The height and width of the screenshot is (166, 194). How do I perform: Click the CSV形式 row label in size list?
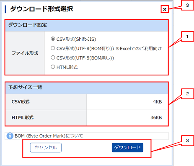coord(21,101)
